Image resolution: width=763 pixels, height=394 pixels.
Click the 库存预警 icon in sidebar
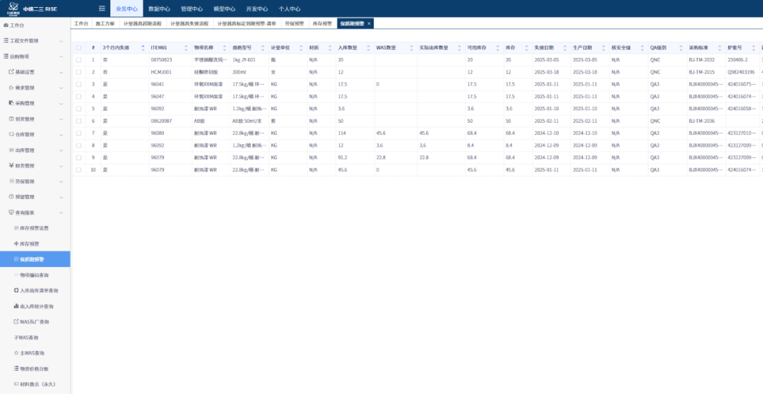(x=16, y=244)
